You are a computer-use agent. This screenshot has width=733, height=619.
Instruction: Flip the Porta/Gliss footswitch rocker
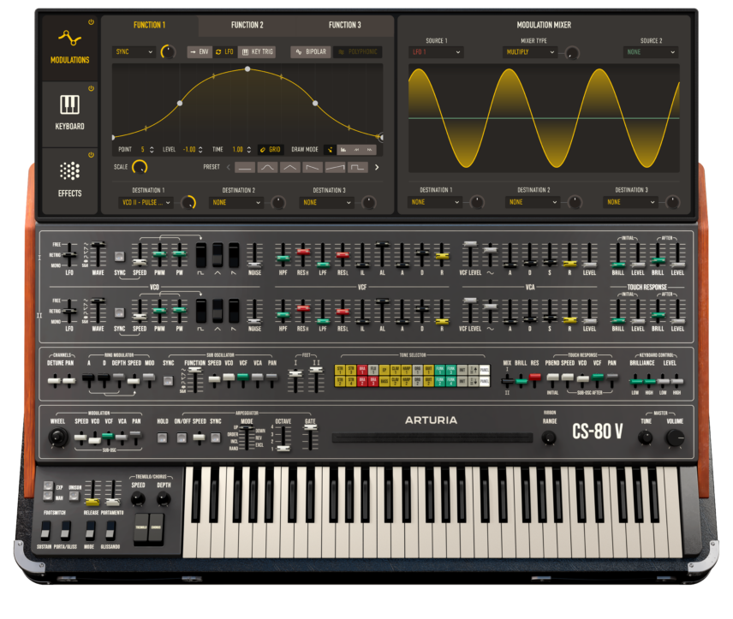(x=65, y=531)
